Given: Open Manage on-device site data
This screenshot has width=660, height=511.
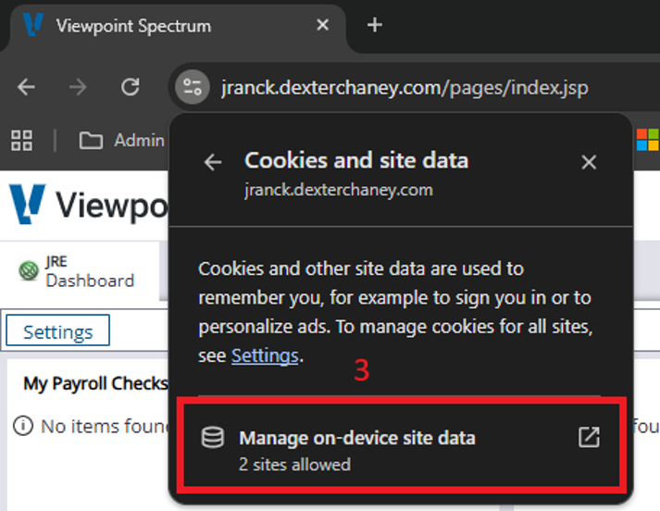Looking at the screenshot, I should (402, 446).
